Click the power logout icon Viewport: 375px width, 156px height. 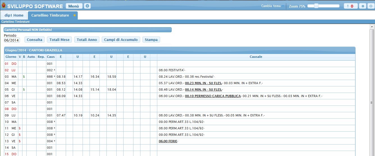[370, 6]
